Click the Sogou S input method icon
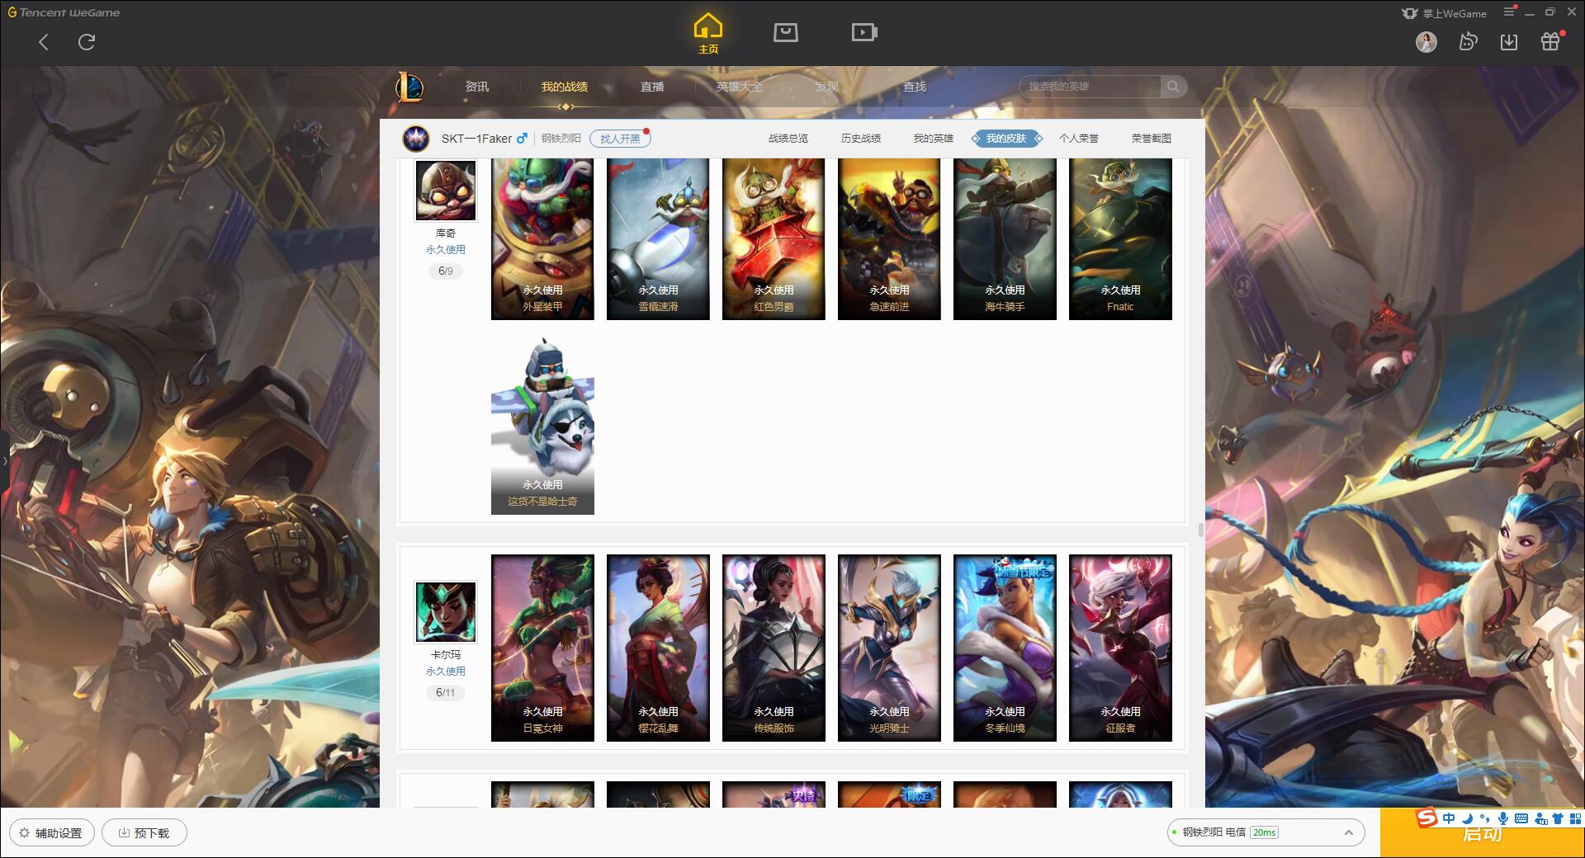 tap(1426, 818)
